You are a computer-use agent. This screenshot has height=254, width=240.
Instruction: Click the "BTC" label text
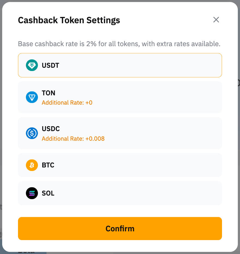tap(48, 165)
